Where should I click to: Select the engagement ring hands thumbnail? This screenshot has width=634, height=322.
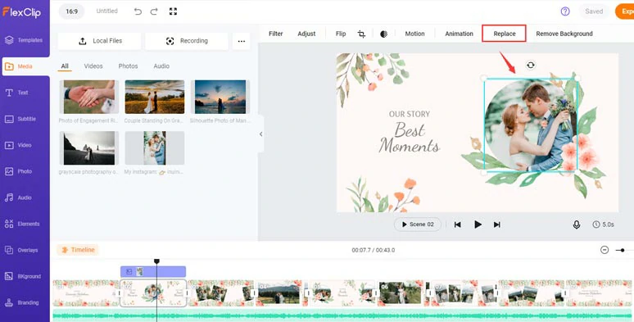(89, 97)
